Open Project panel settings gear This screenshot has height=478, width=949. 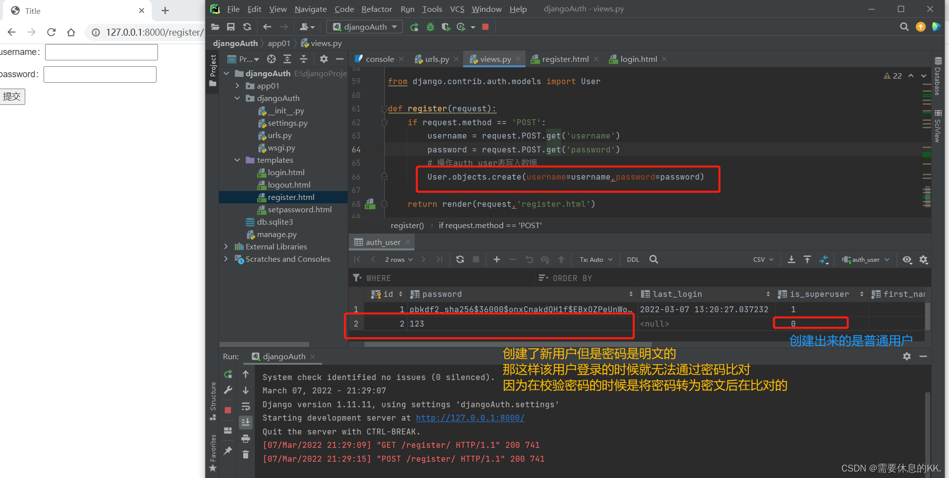324,59
